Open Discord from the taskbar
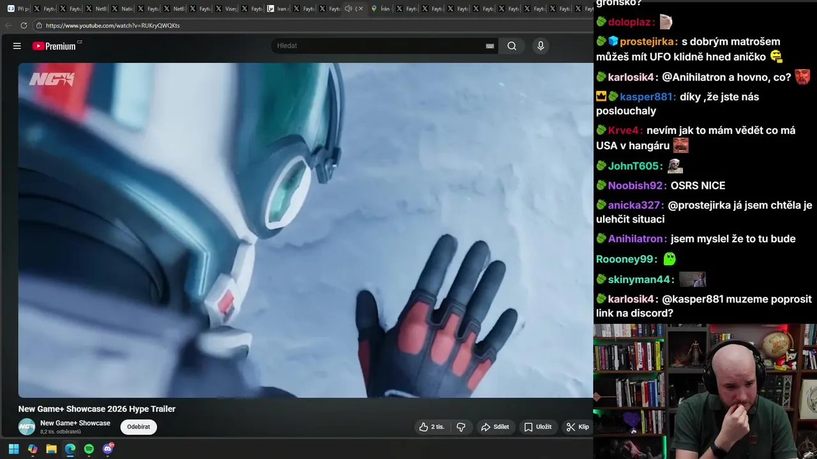Screen dimensions: 817x459 point(108,449)
